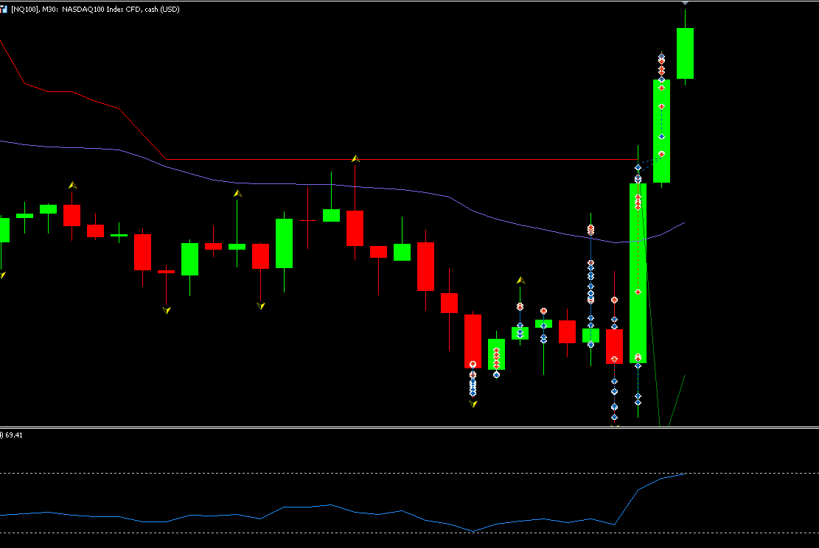Viewport: 819px width, 548px height.
Task: Select the tallest green candle body
Action: click(638, 273)
